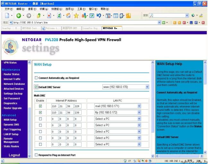Click the orange gear icon in the status bar

tap(146, 161)
